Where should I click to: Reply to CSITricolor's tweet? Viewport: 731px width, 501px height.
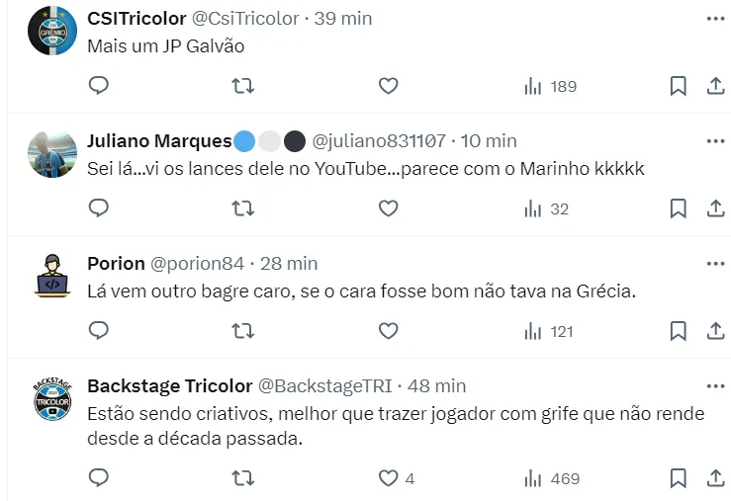click(x=98, y=86)
